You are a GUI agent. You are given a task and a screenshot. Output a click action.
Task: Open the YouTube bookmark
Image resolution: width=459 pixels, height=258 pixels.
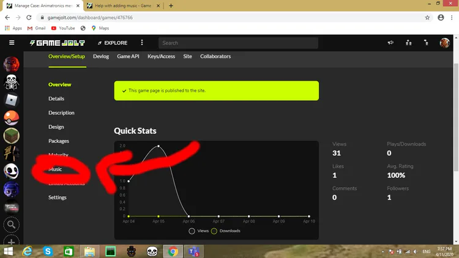(63, 28)
